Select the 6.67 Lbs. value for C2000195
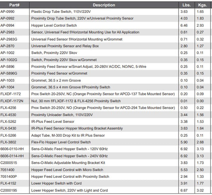Viewport: 212px width, 195px height. pyautogui.click(x=184, y=190)
